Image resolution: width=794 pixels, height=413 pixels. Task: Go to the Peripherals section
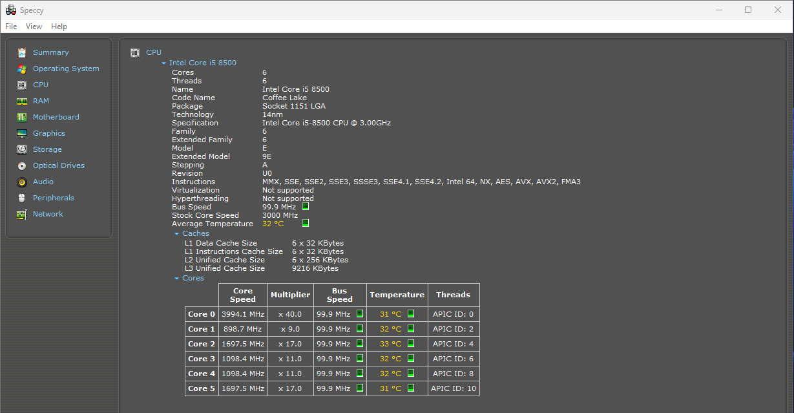tap(53, 198)
